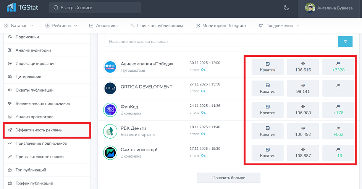Click the РБК Деньги channel avatar

pyautogui.click(x=110, y=131)
